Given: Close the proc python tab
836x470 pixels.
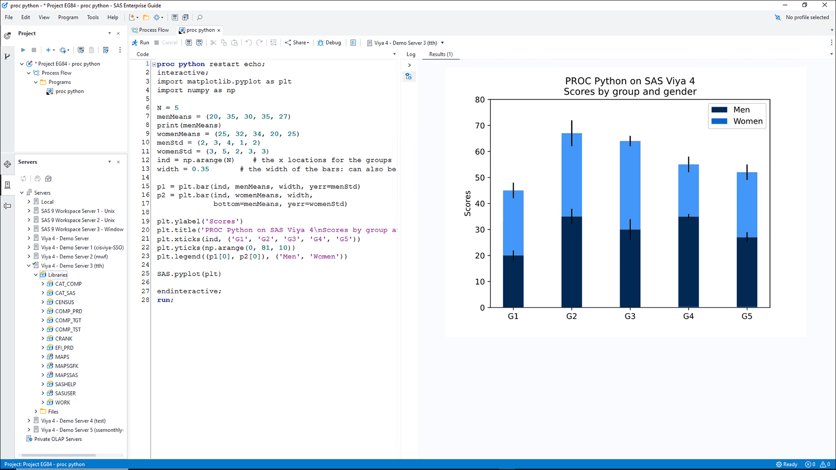Looking at the screenshot, I should (x=219, y=30).
